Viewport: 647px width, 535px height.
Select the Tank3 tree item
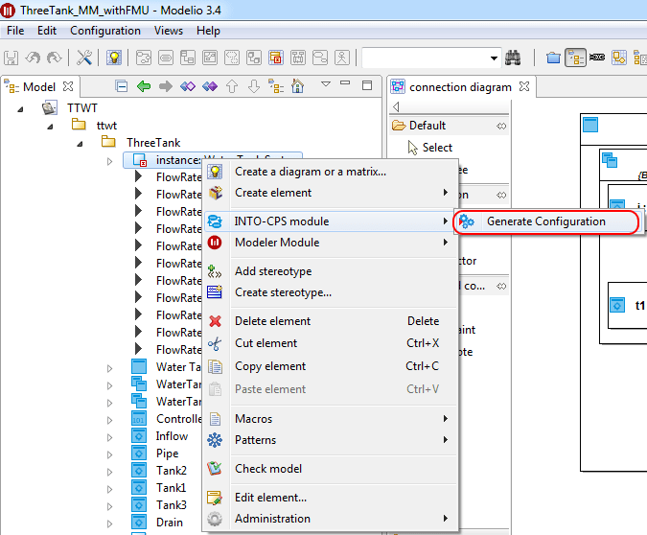pyautogui.click(x=171, y=505)
